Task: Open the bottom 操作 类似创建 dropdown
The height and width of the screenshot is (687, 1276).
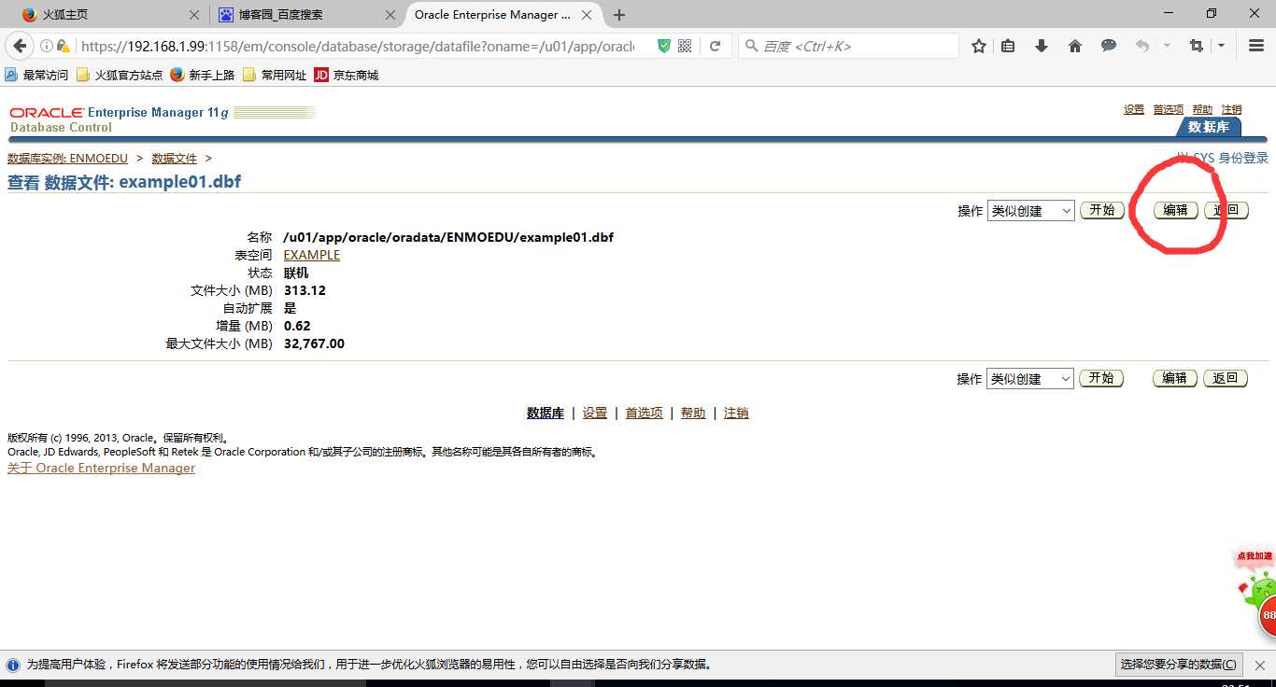Action: click(1031, 379)
